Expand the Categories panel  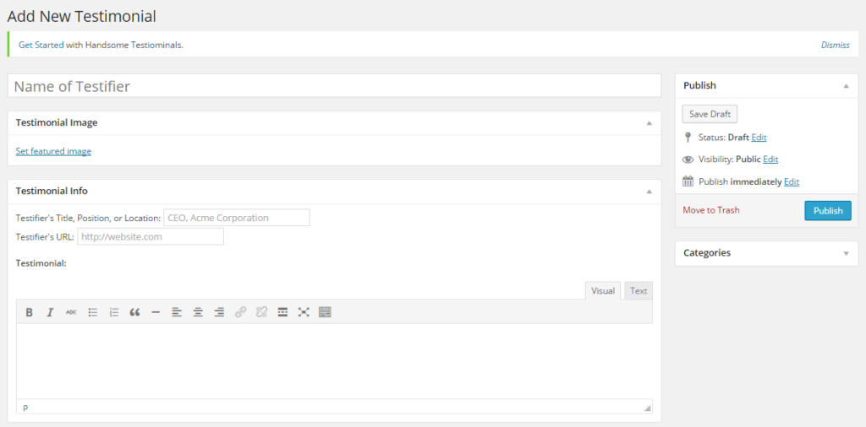pyautogui.click(x=846, y=253)
